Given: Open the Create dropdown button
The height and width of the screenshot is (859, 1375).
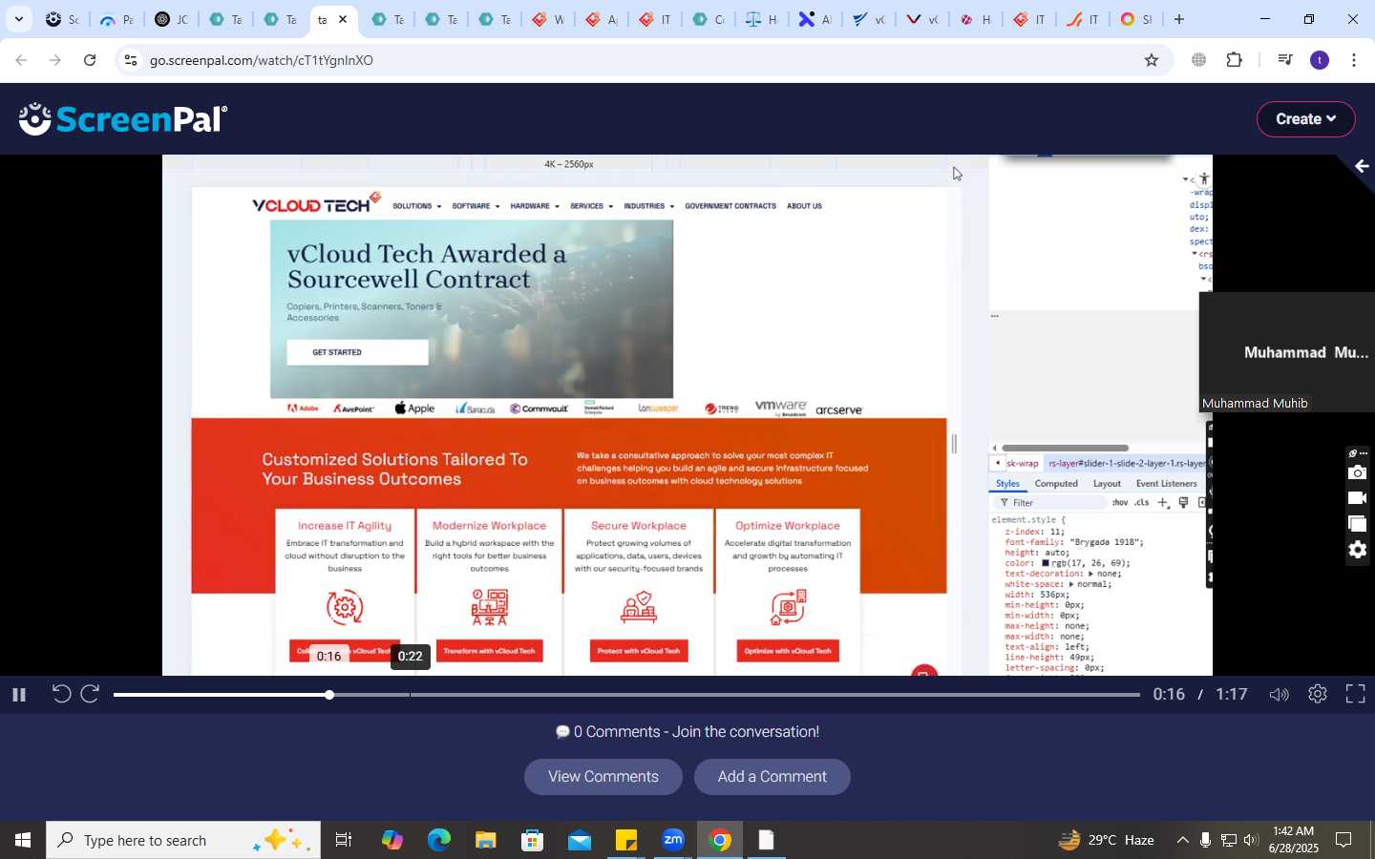Looking at the screenshot, I should point(1305,119).
